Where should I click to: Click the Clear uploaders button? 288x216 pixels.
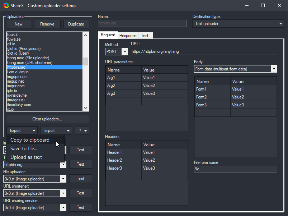click(46, 119)
